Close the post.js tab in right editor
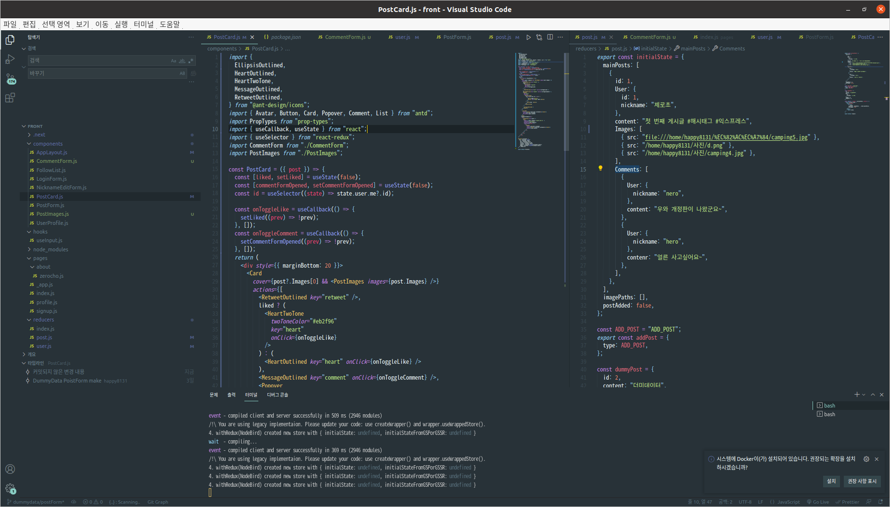 coord(611,37)
